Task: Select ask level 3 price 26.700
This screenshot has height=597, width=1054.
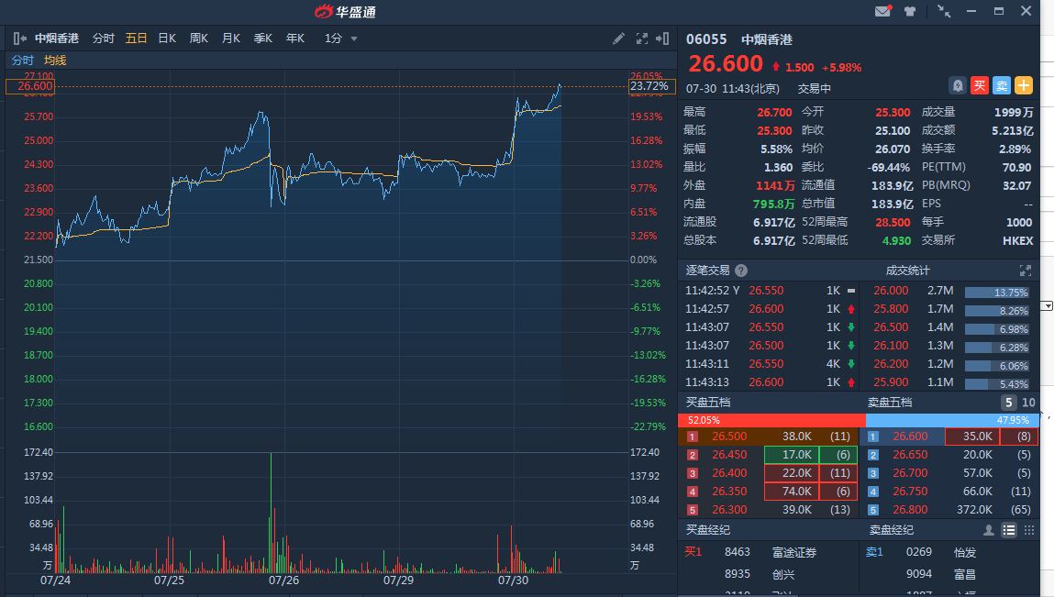Action: pyautogui.click(x=910, y=472)
